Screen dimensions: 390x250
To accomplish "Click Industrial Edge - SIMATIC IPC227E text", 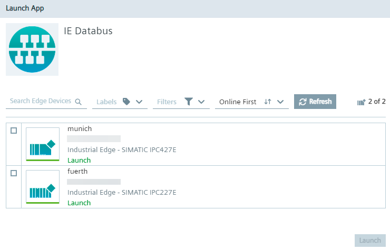I will (x=122, y=193).
